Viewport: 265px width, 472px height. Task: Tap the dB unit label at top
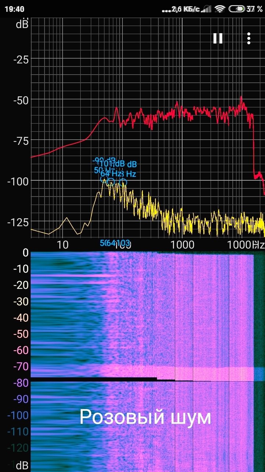22,24
